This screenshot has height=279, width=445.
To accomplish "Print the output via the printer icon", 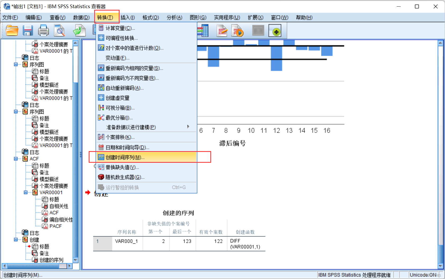I will [x=44, y=30].
